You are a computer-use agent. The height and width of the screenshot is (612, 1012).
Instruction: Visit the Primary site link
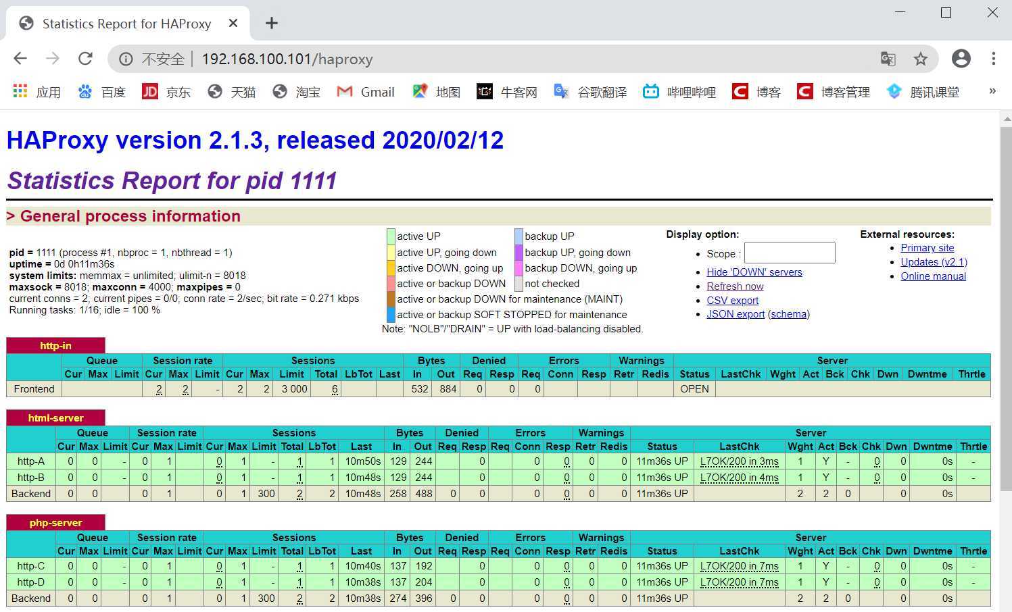(927, 248)
